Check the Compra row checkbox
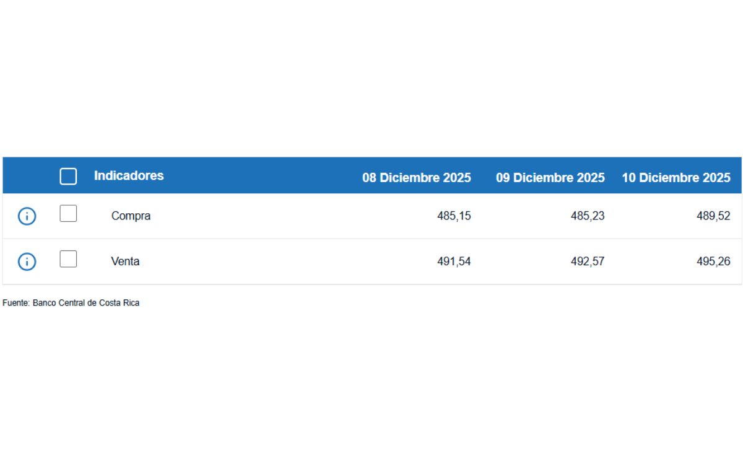The height and width of the screenshot is (463, 743). (68, 214)
